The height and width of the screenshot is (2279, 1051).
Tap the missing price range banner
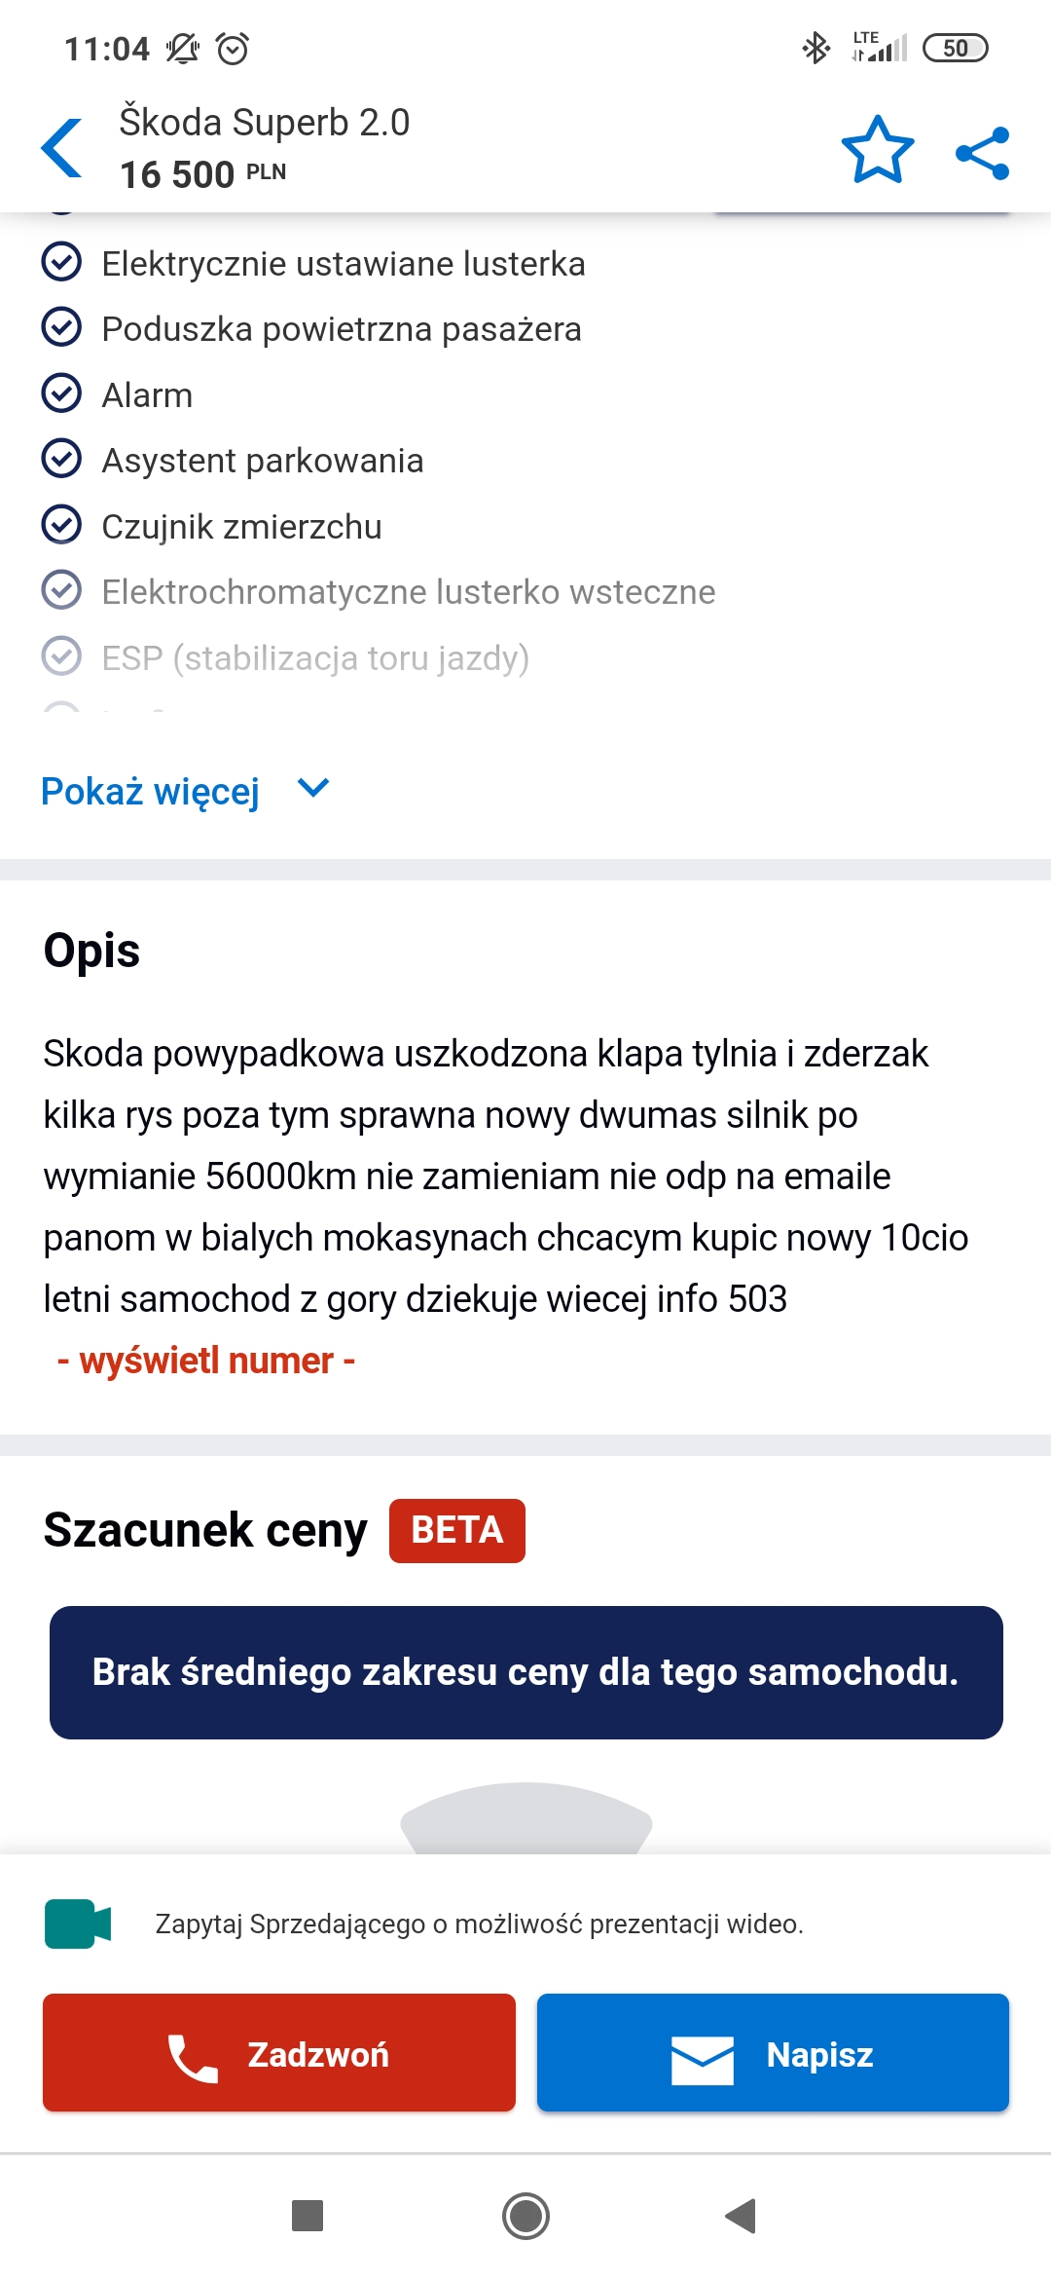point(525,1672)
